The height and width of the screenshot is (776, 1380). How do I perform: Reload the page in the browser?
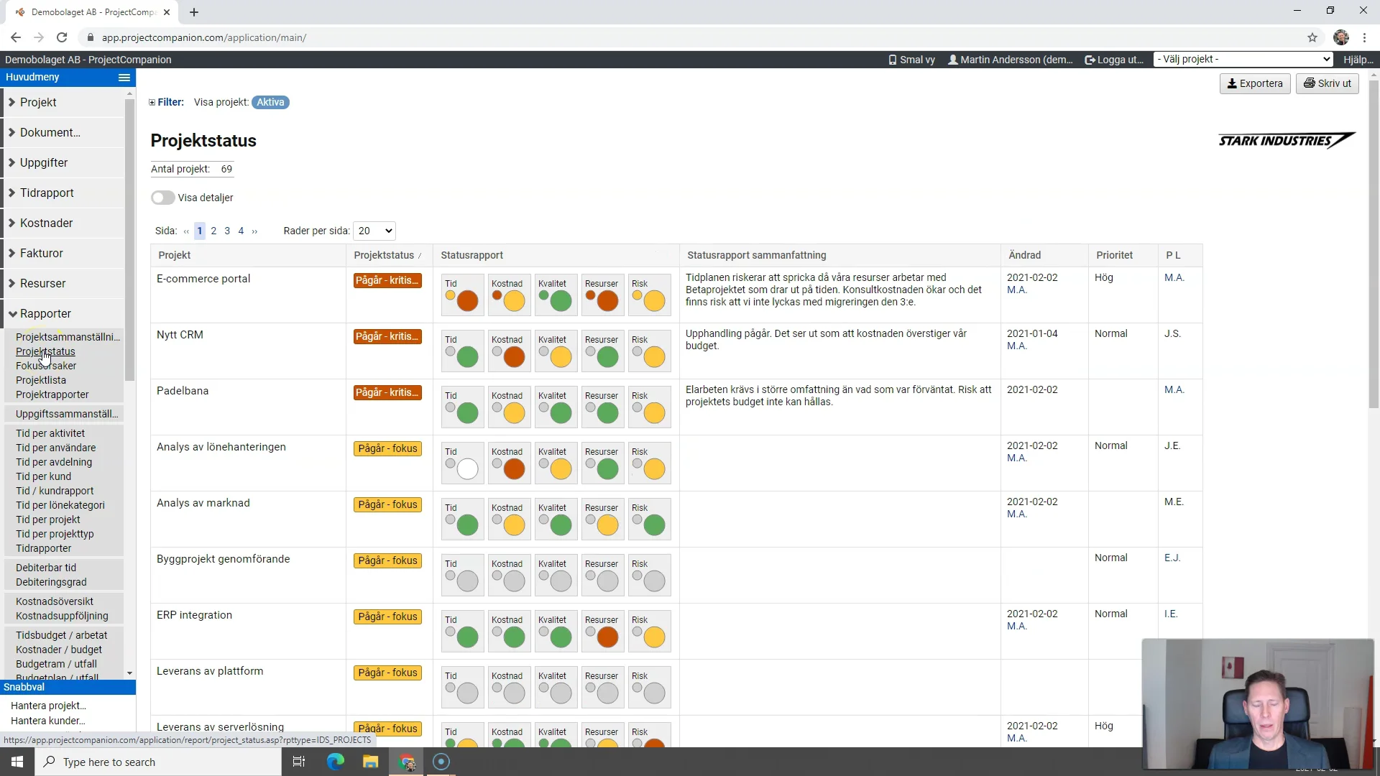(x=62, y=37)
